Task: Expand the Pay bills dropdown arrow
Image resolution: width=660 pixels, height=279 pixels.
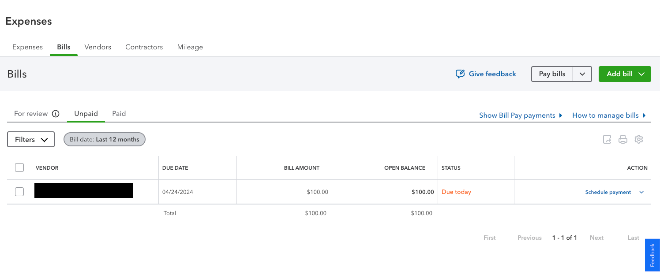Action: click(x=582, y=74)
